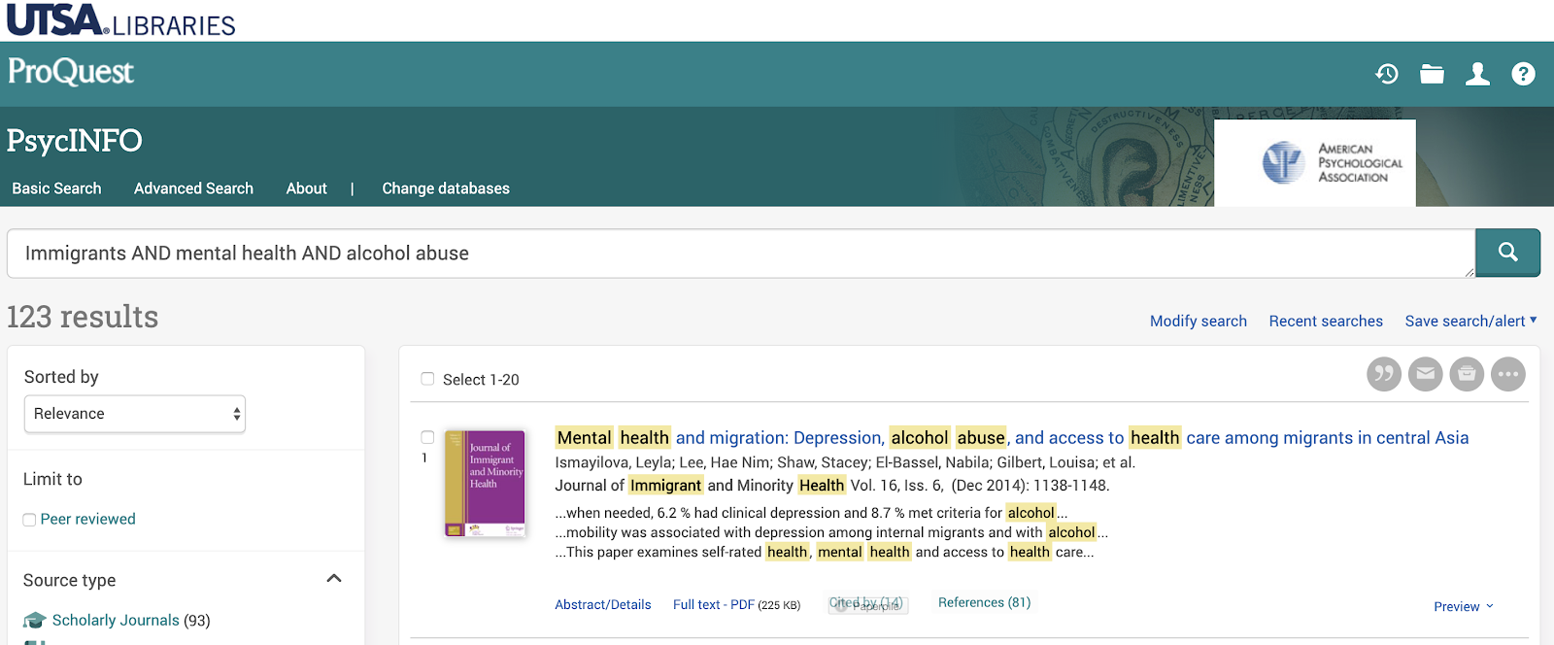Click the cite quotation mark icon
The height and width of the screenshot is (645, 1554).
(x=1384, y=374)
